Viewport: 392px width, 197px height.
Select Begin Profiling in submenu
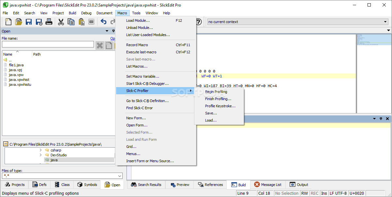click(219, 92)
